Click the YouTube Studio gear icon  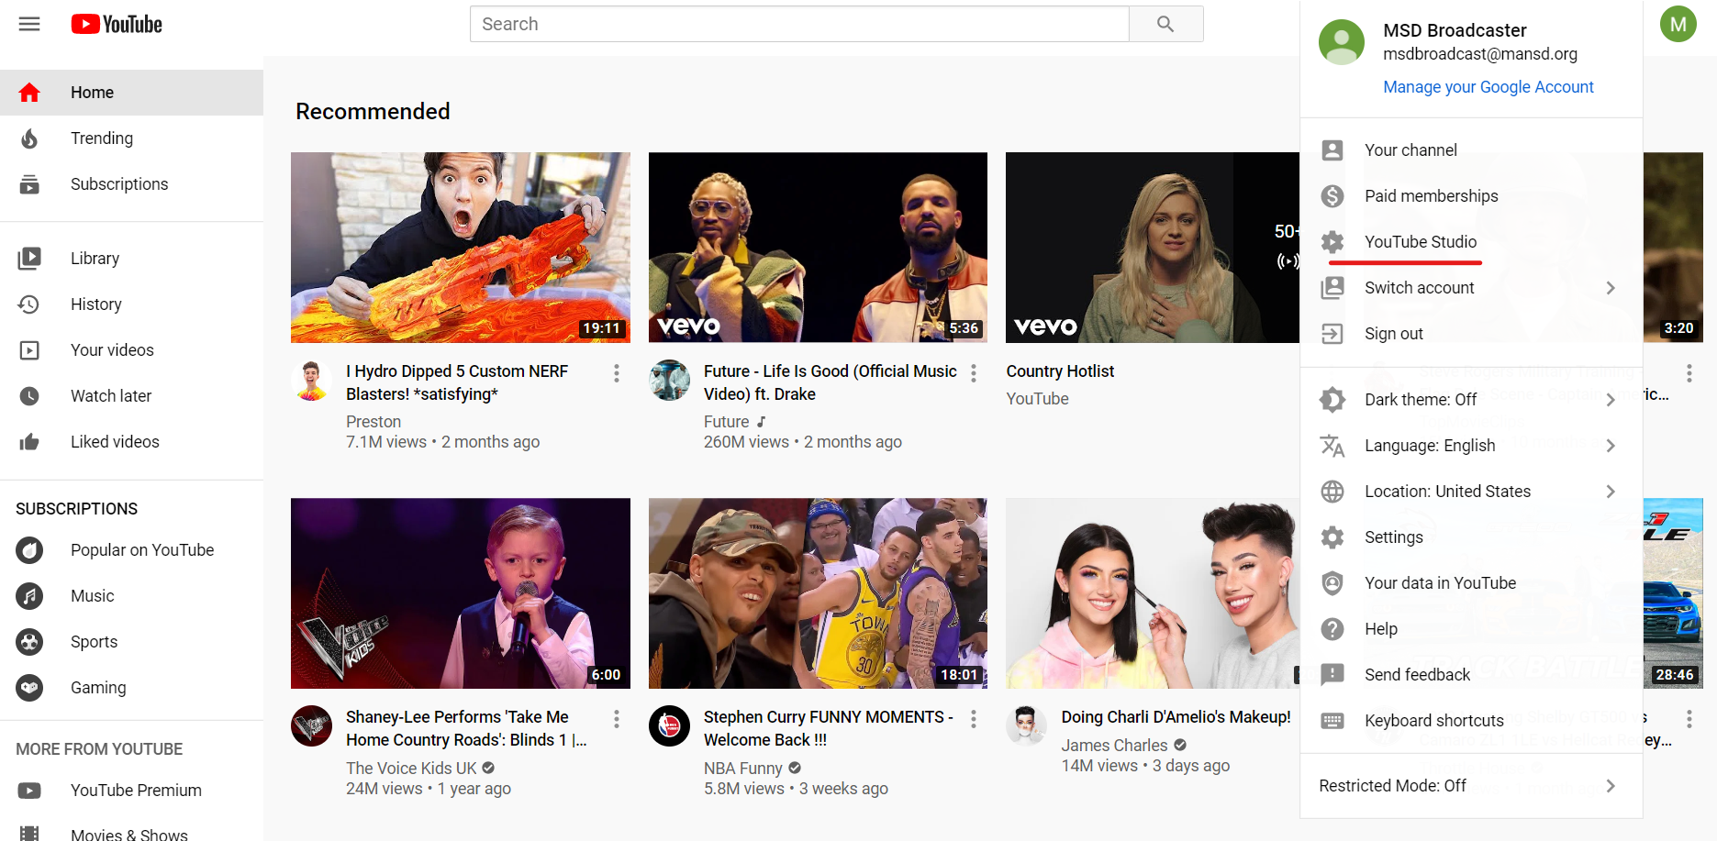1332,242
